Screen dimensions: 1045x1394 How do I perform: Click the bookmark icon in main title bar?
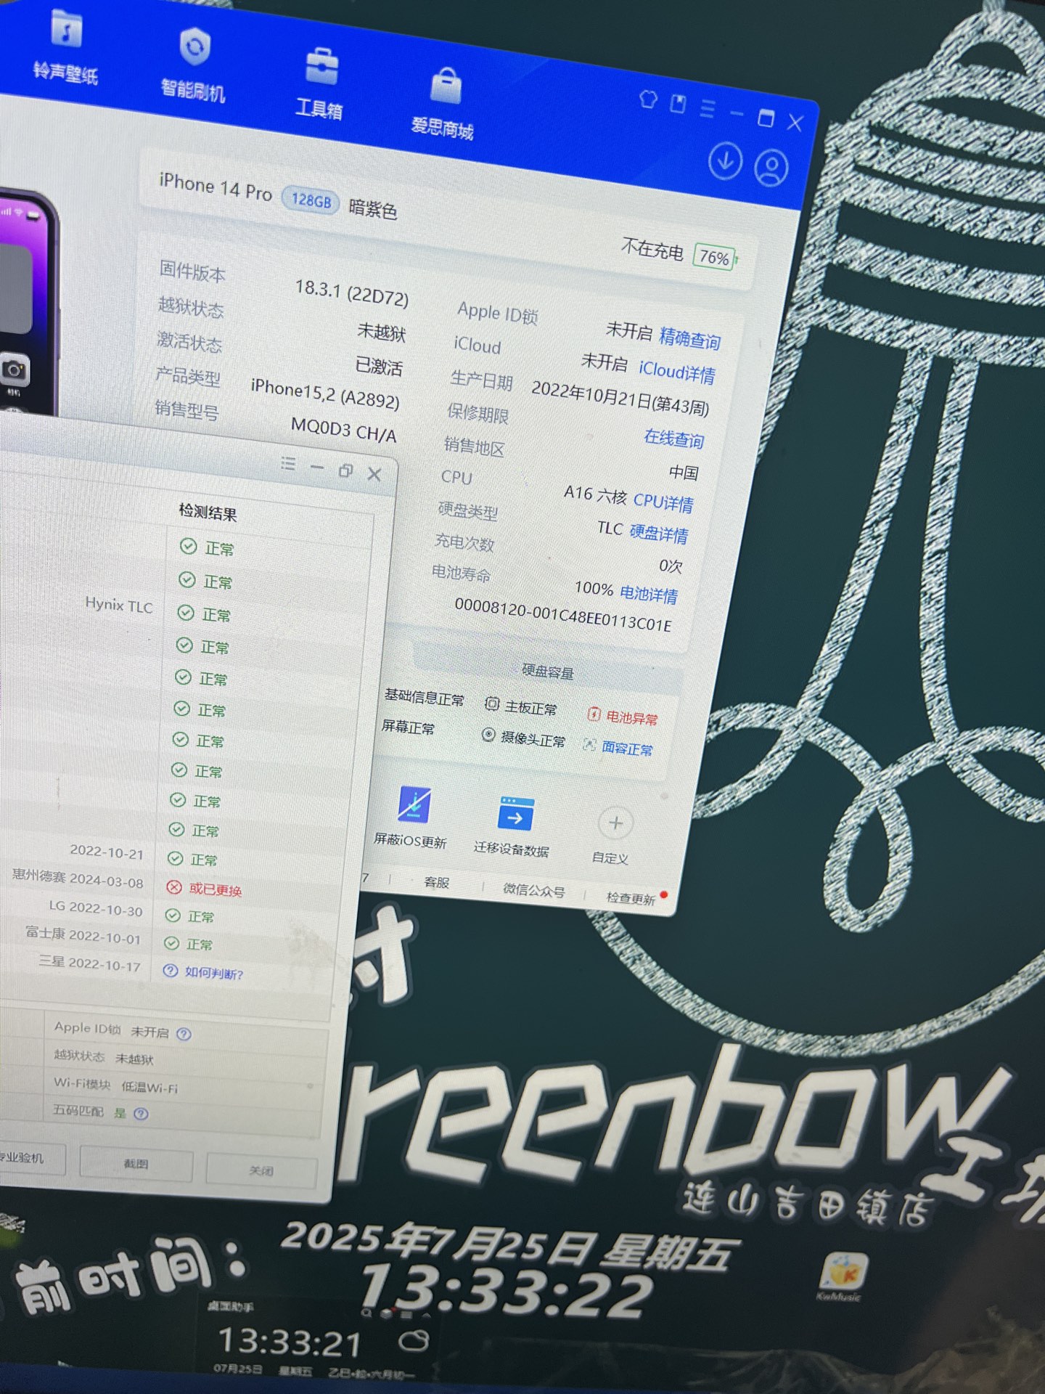click(x=678, y=104)
